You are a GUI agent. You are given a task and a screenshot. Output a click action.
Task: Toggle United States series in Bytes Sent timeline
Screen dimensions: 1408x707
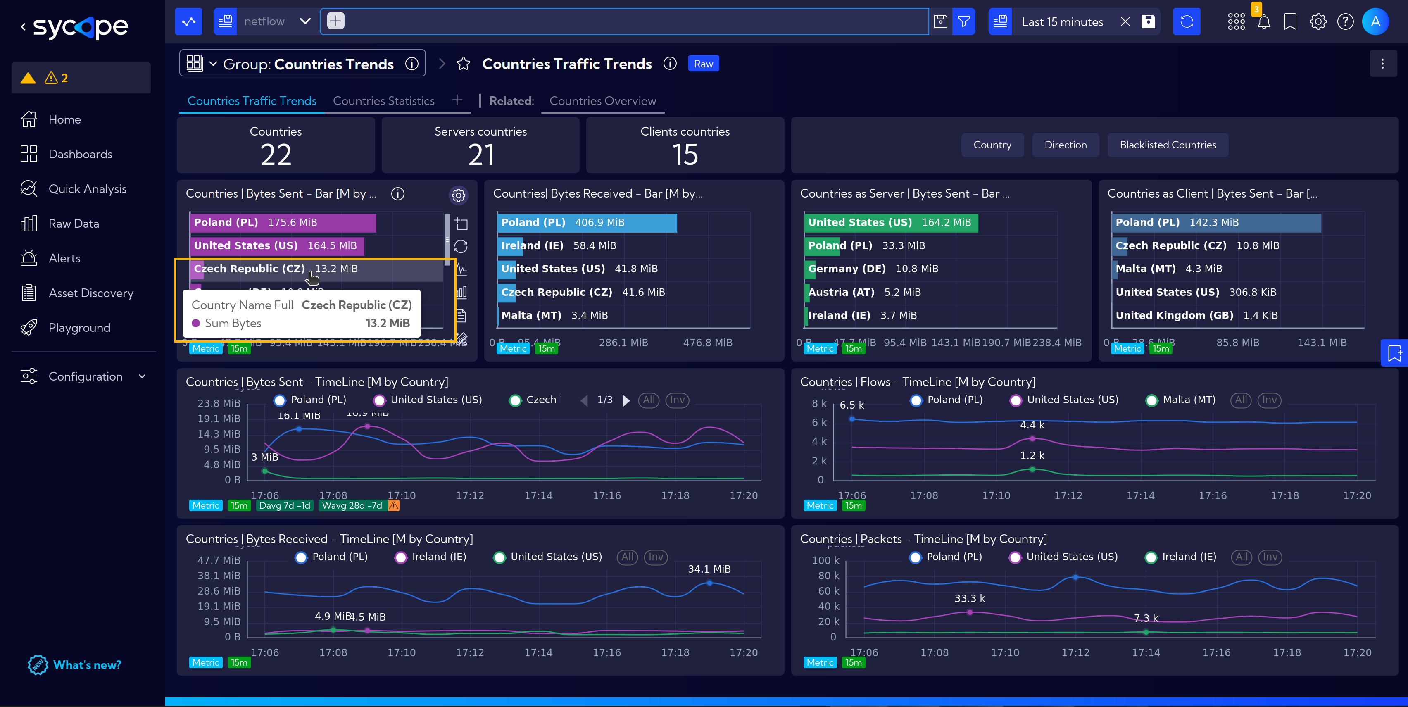coord(428,400)
